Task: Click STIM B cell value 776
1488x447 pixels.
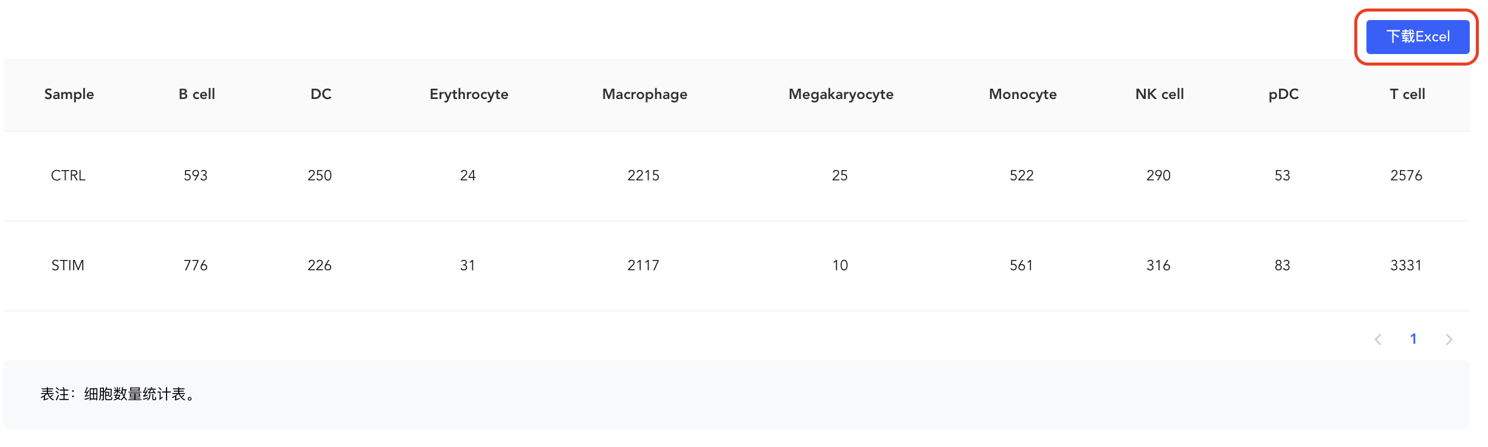Action: pyautogui.click(x=196, y=265)
